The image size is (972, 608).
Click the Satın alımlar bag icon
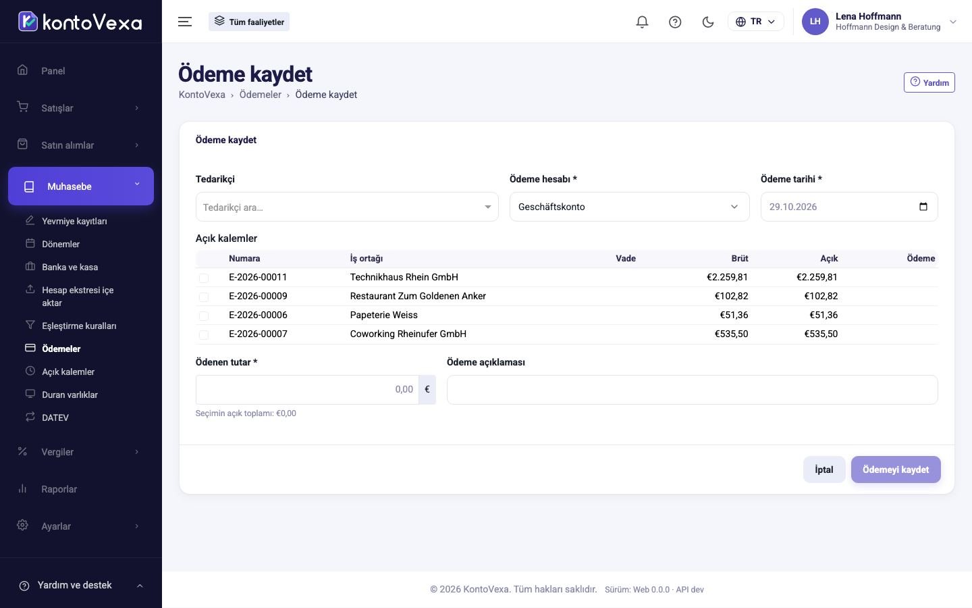click(x=23, y=145)
